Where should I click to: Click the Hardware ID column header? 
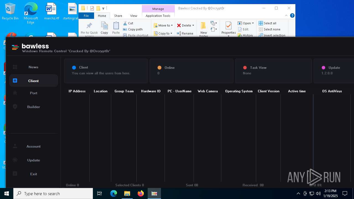point(151,91)
